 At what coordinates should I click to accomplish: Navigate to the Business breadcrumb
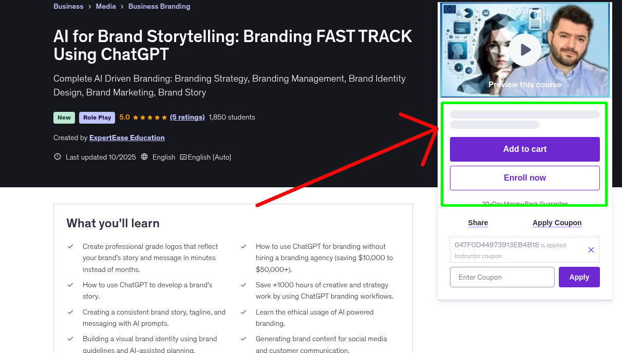[x=68, y=6]
